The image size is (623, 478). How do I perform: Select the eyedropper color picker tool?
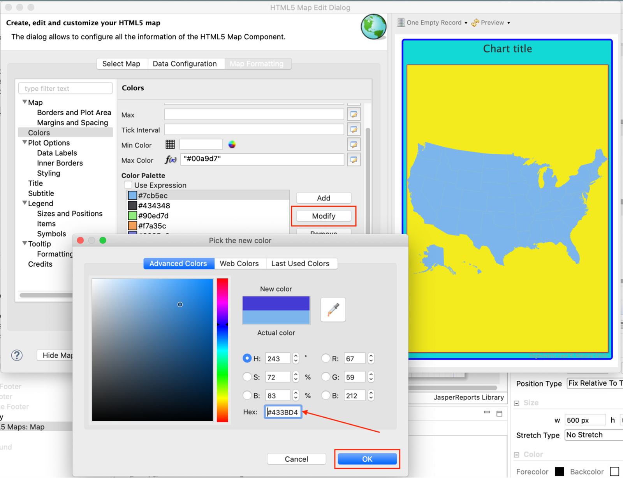(333, 309)
